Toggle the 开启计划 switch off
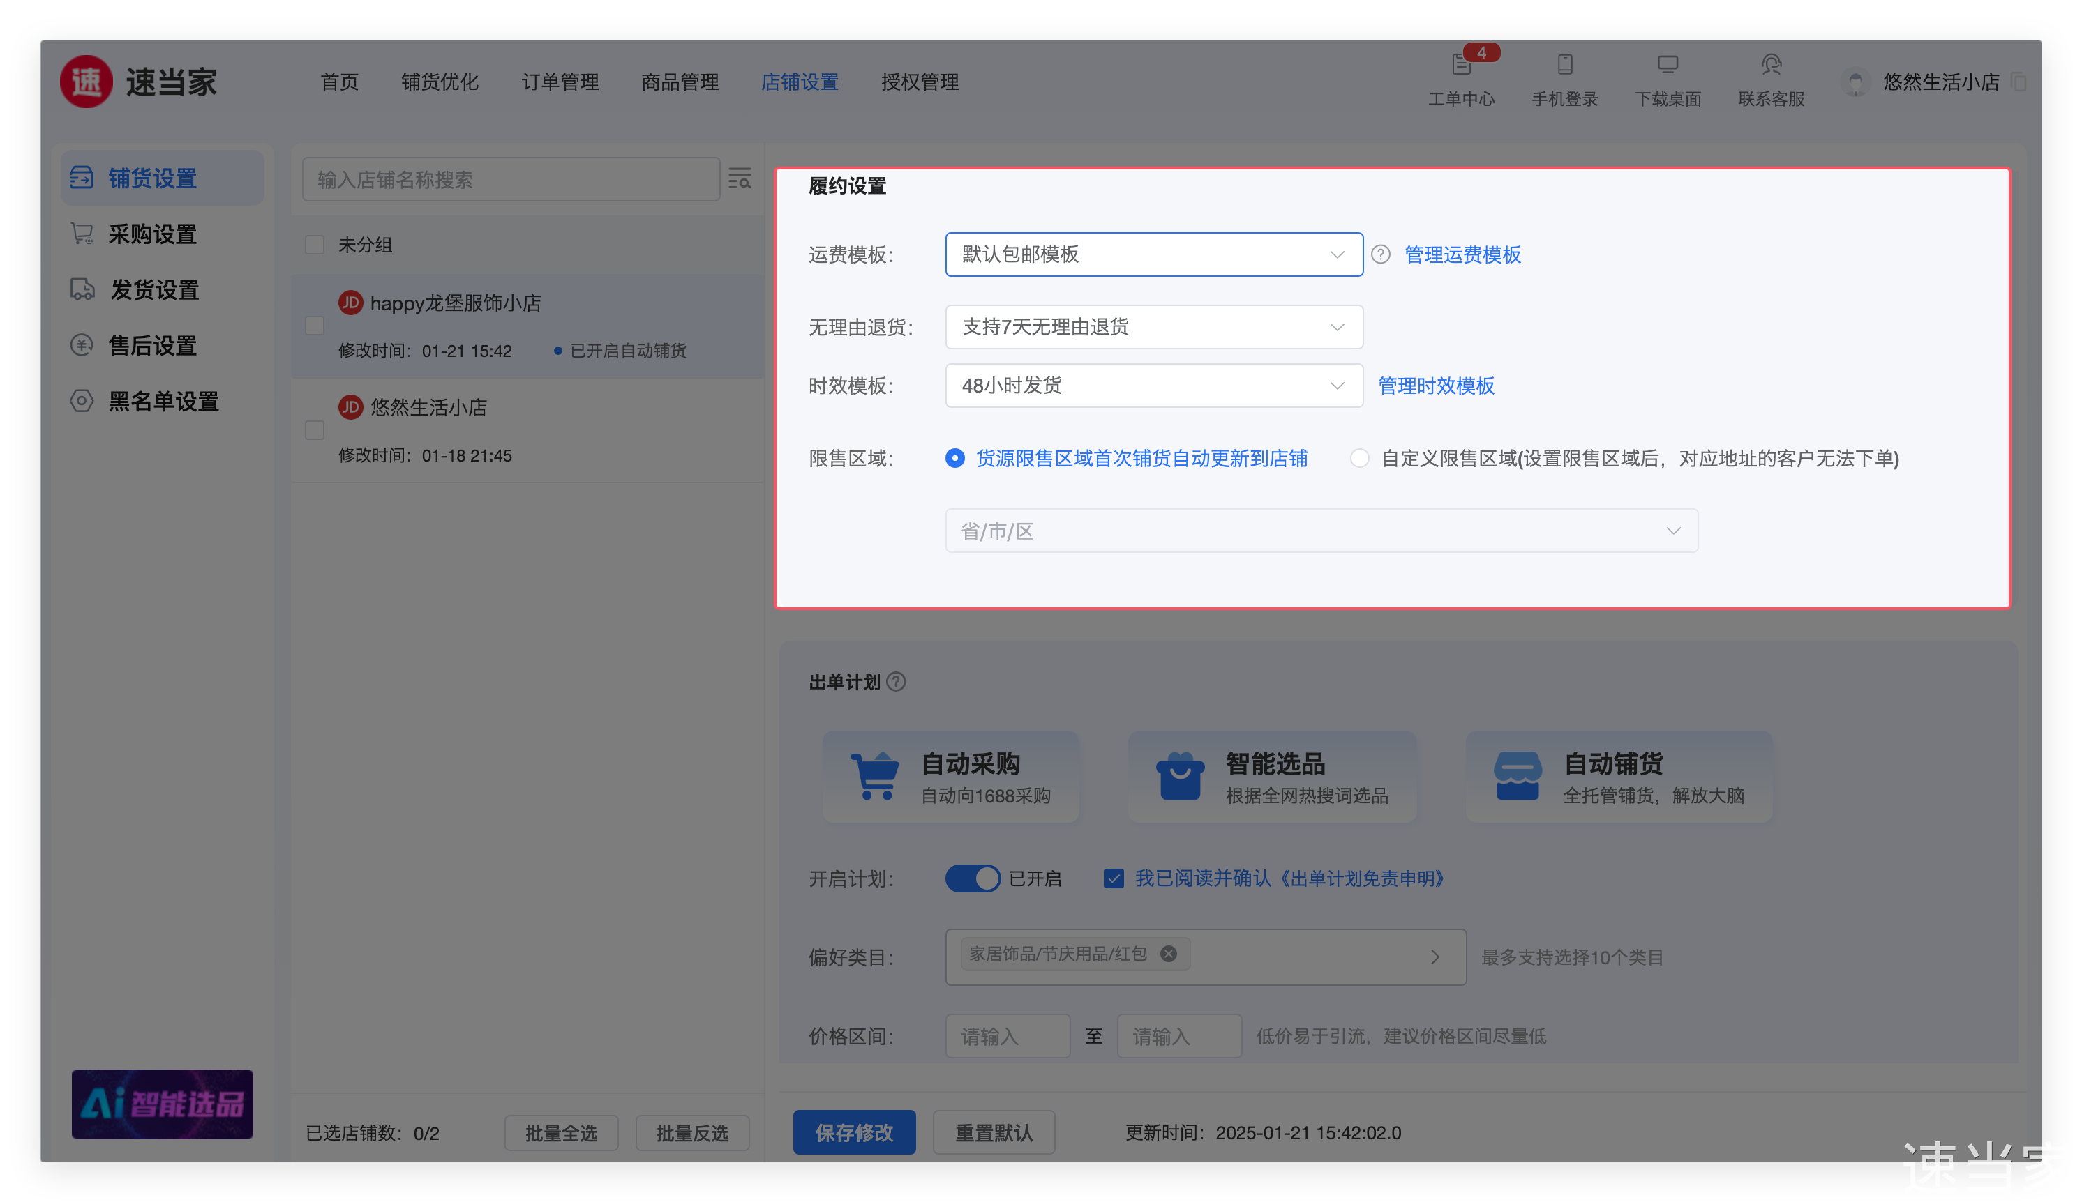2082x1202 pixels. click(973, 878)
